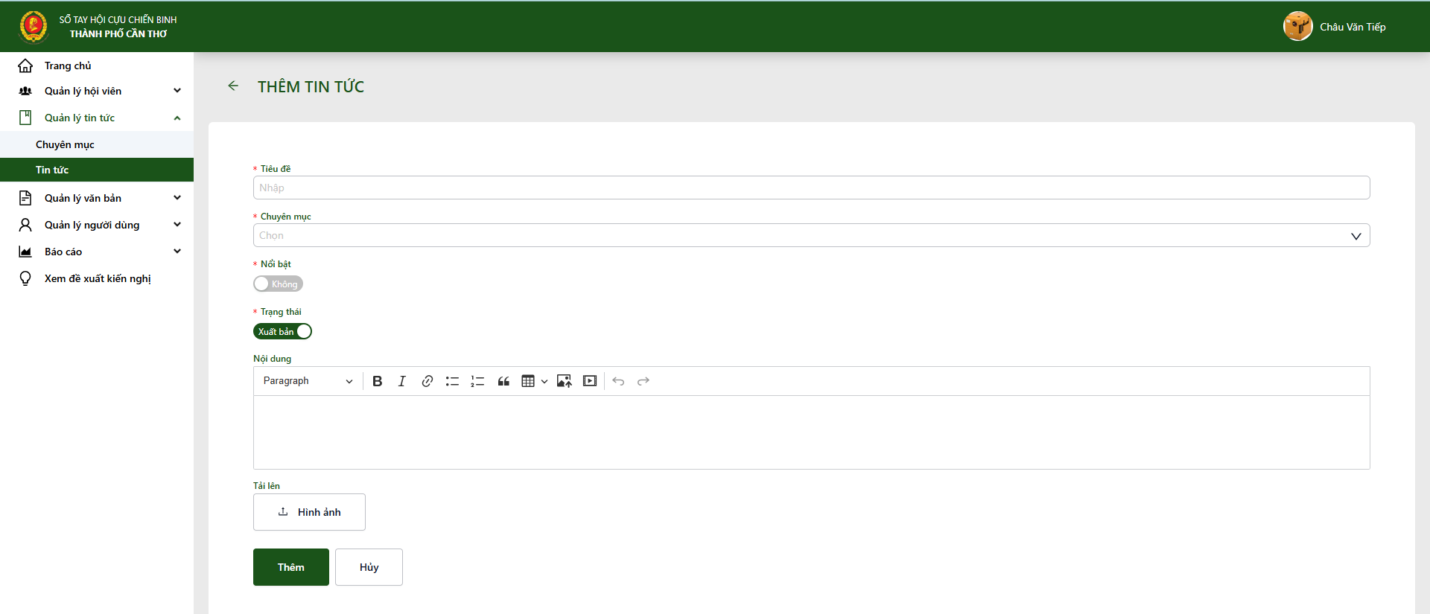Collapse Quản lý tin tức chevron

pyautogui.click(x=177, y=118)
